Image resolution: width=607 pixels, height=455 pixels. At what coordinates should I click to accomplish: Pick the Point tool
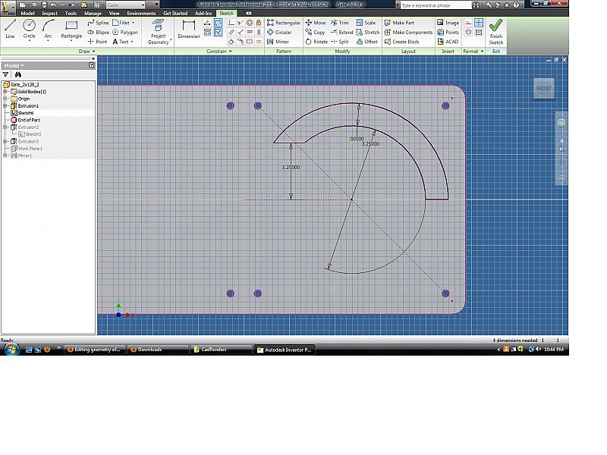pos(97,42)
